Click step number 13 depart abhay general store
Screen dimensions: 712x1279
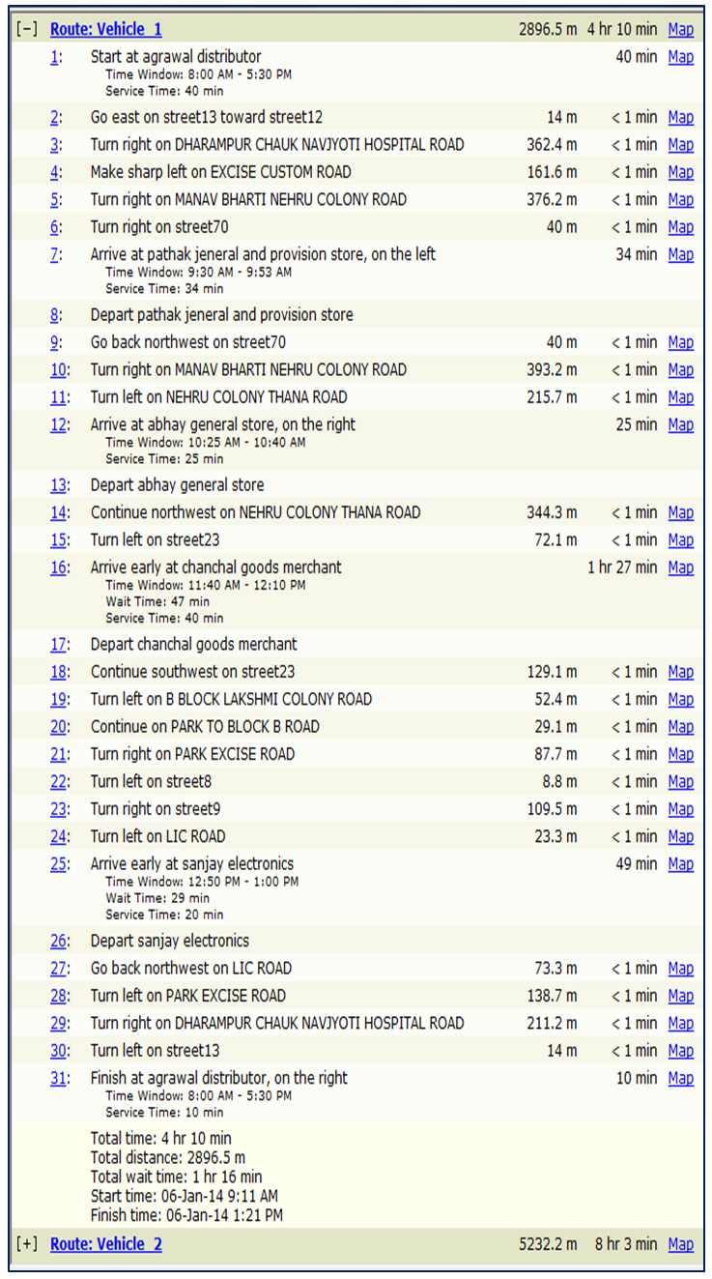click(60, 485)
